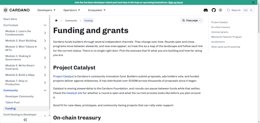Collapse the Community section chevron
Image resolution: width=260 pixels, height=123 pixels.
tap(45, 90)
